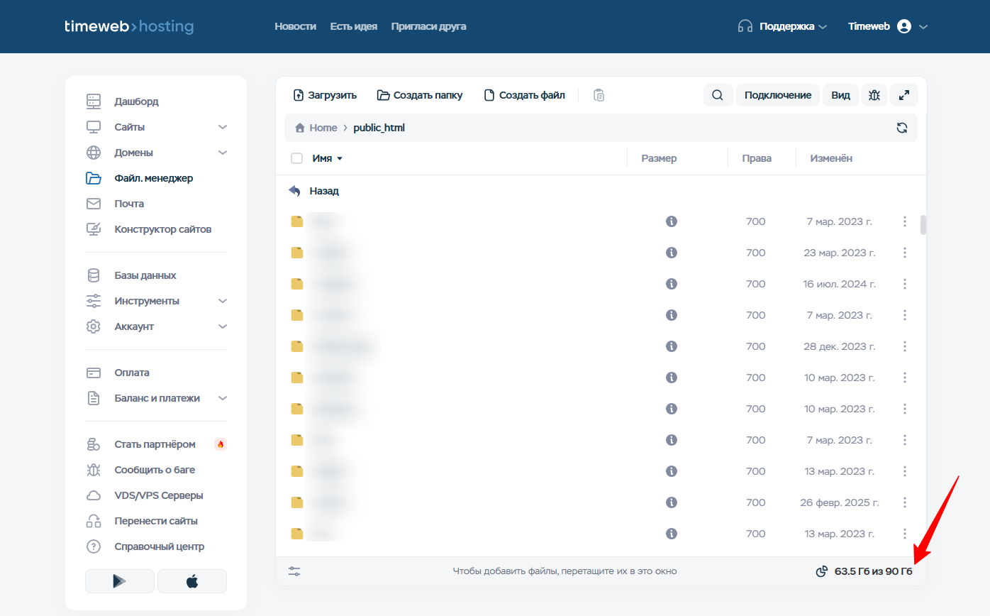Image resolution: width=990 pixels, height=616 pixels.
Task: Click timeweb hosting logo
Action: click(x=129, y=26)
